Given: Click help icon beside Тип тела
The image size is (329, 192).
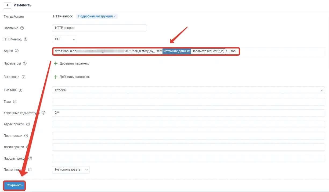Looking at the screenshot, I should tap(21, 90).
